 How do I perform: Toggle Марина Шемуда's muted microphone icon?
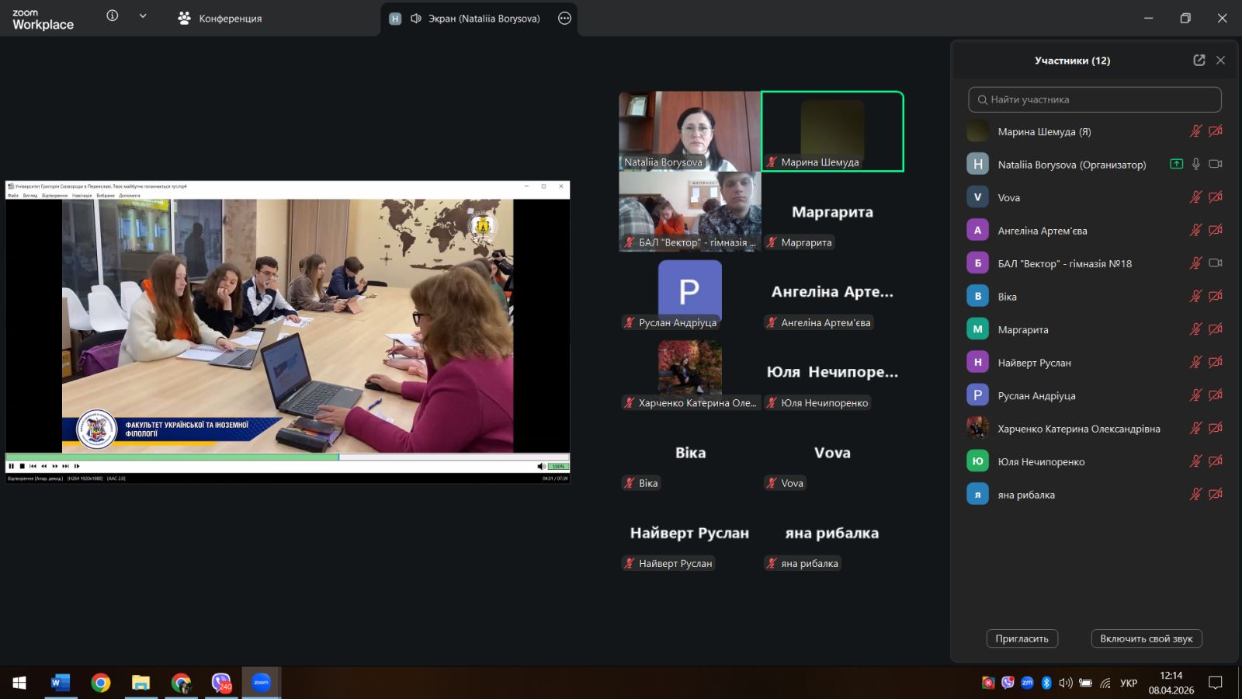[1195, 131]
